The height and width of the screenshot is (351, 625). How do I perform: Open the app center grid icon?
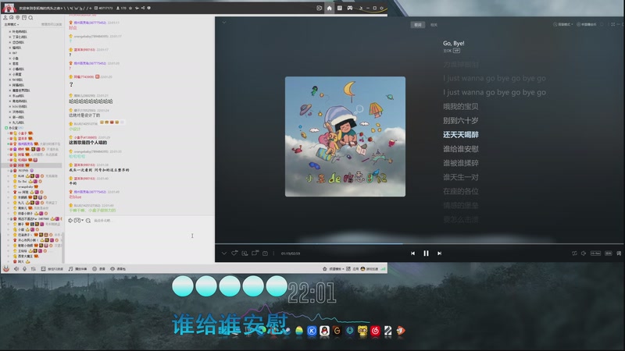click(x=348, y=269)
